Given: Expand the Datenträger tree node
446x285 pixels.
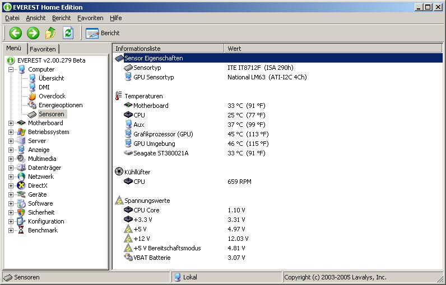Looking at the screenshot, I should click(11, 168).
